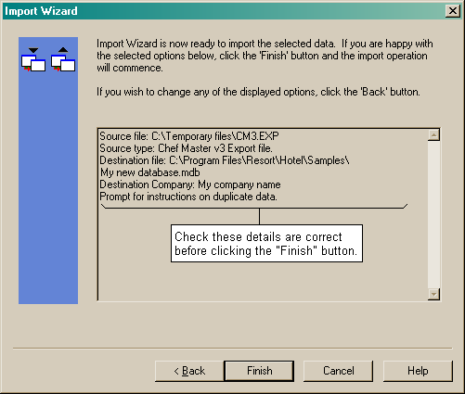
Task: Click the Finish button
Action: [x=259, y=371]
